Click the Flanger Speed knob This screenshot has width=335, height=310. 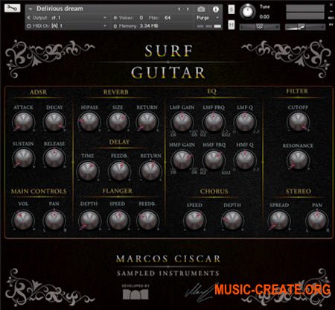(118, 220)
